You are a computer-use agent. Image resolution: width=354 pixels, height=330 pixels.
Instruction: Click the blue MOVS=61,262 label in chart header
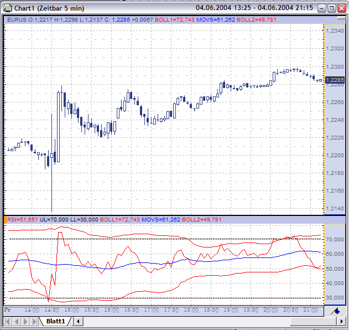tap(216, 20)
